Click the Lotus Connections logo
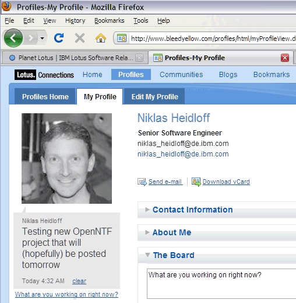Screen dimensions: 296x303 (44, 75)
